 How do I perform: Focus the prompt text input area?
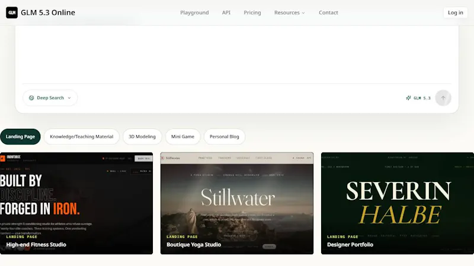[236, 54]
